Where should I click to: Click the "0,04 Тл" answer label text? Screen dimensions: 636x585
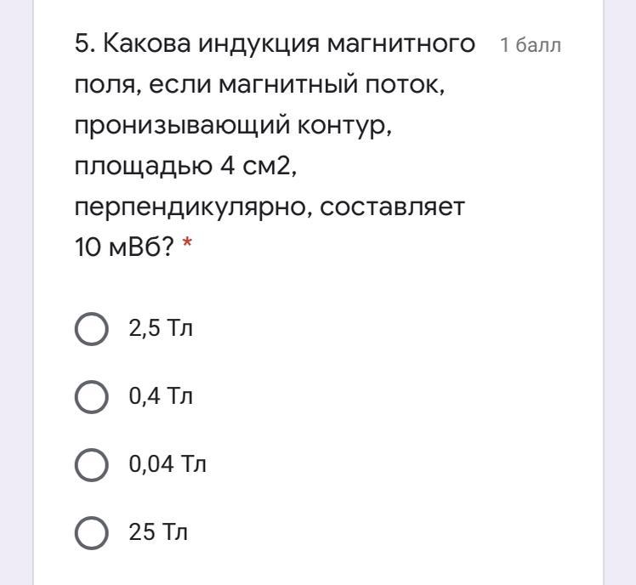(x=168, y=465)
